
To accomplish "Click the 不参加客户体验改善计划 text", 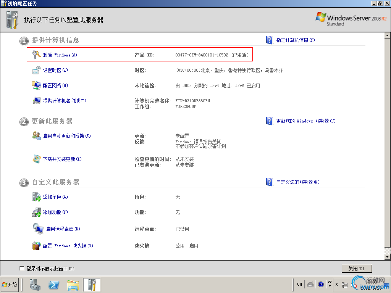I will pyautogui.click(x=201, y=146).
